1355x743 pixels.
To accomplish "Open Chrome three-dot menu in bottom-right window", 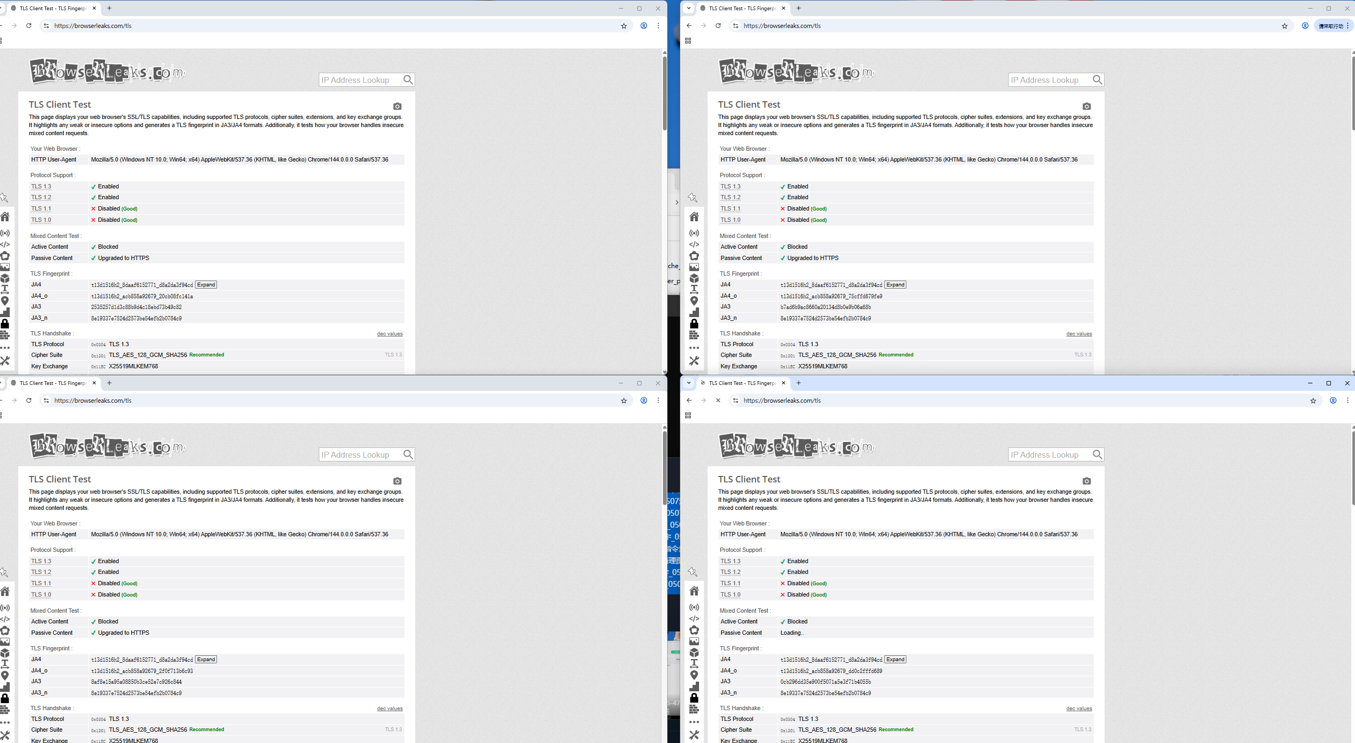I will click(1347, 401).
